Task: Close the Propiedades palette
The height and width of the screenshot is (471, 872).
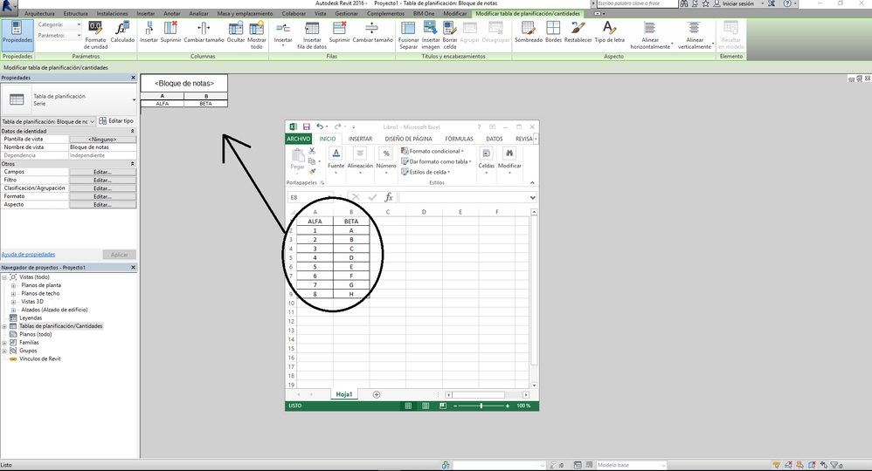Action: coord(133,78)
